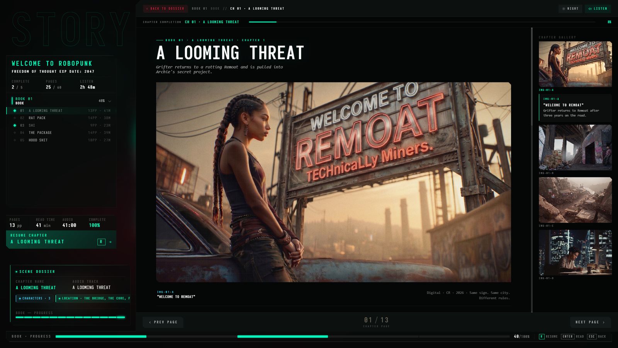The height and width of the screenshot is (348, 618).
Task: Click the 40/100% book progress value
Action: [x=521, y=336]
